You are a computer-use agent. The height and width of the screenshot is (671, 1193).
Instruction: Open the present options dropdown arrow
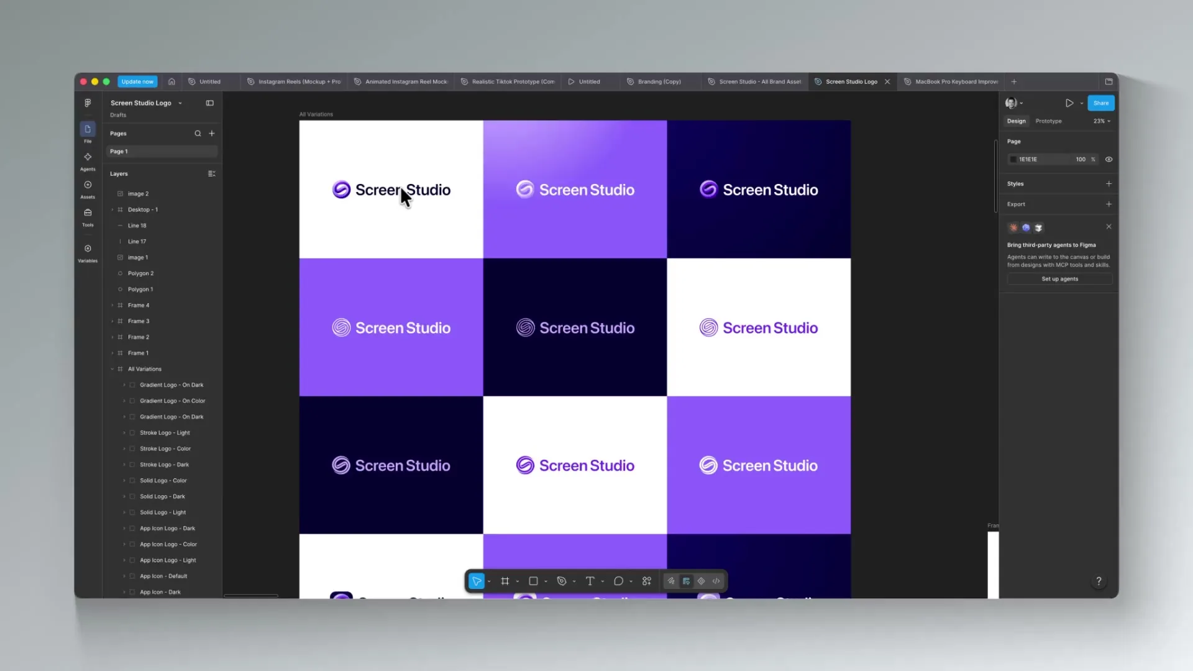(1082, 103)
